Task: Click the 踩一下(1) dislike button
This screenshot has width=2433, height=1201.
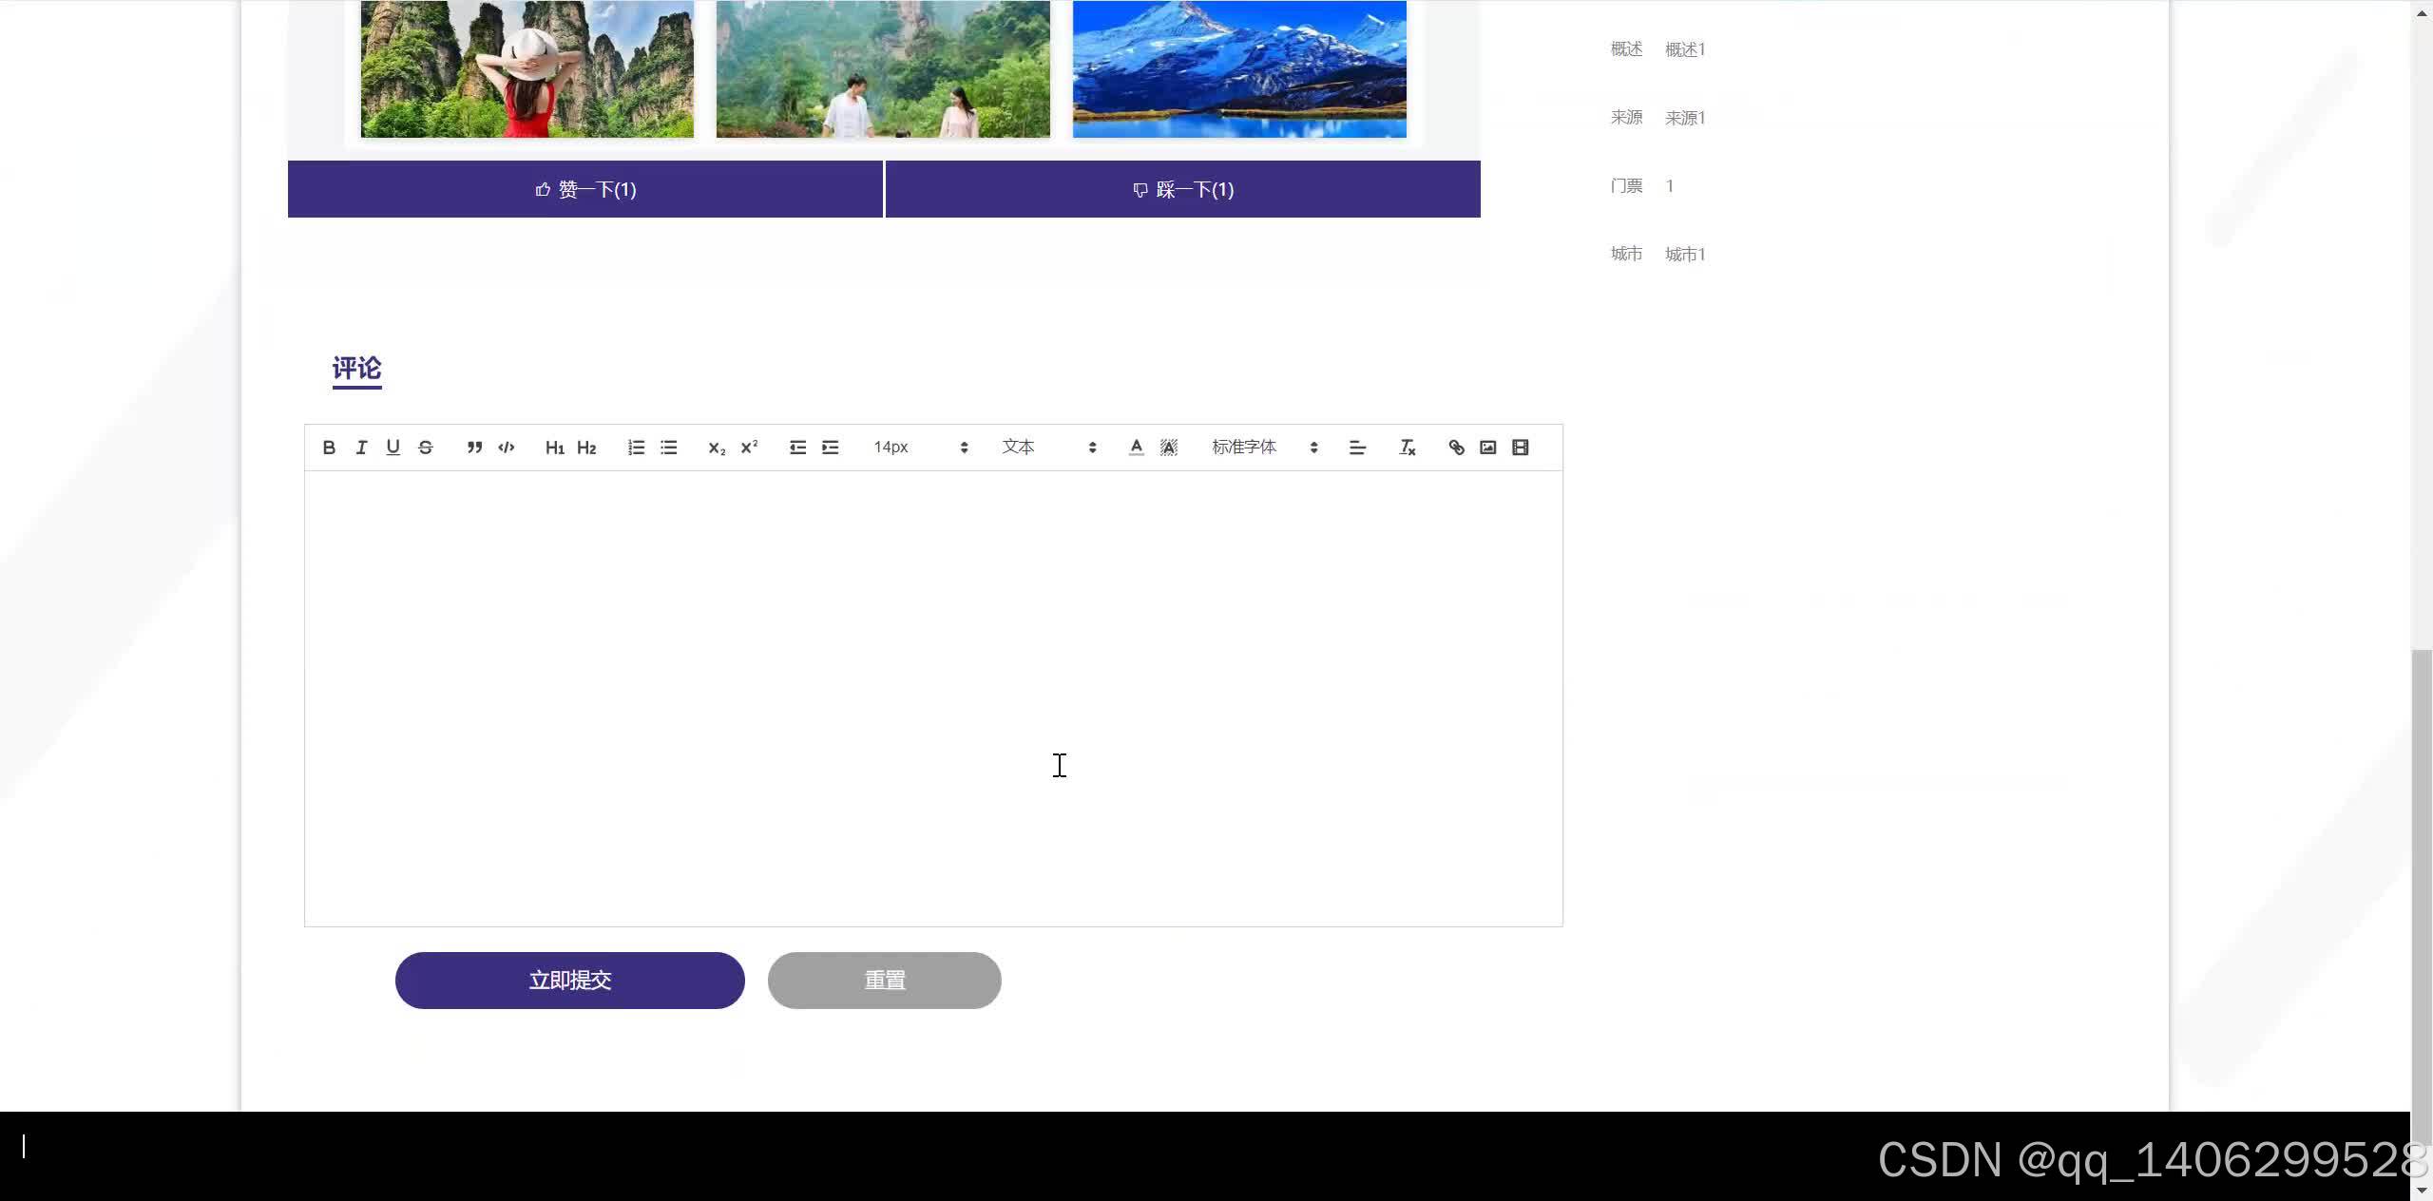Action: tap(1183, 189)
